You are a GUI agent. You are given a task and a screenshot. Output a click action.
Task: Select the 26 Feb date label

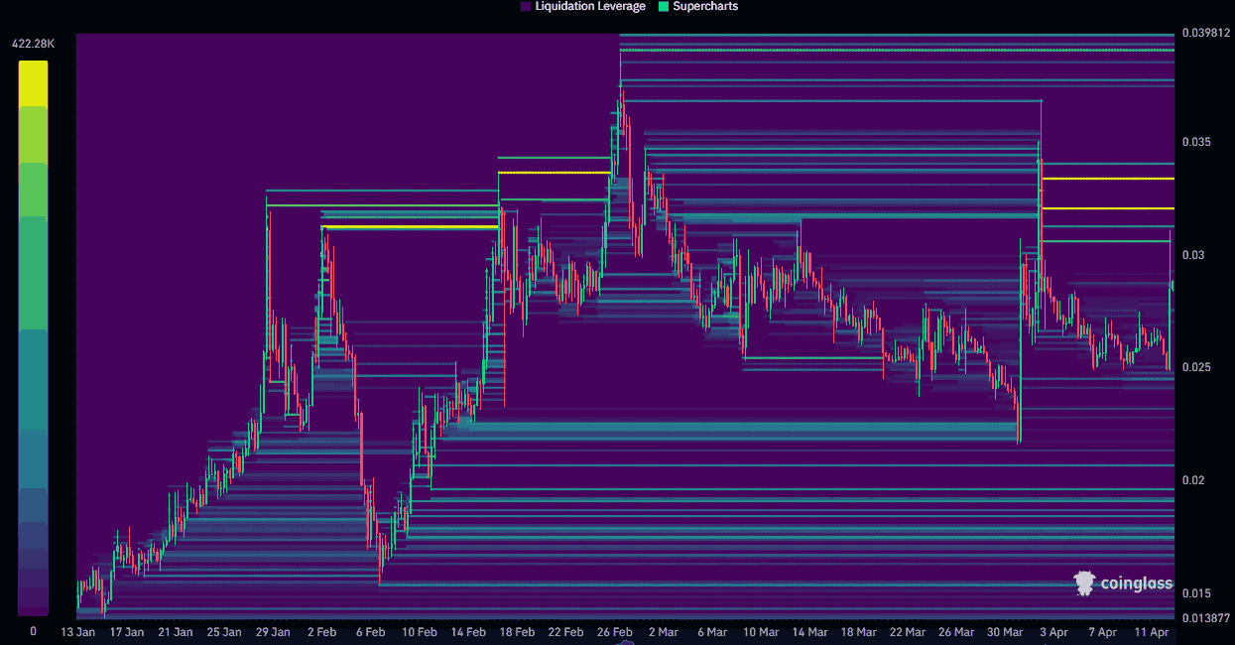pos(614,631)
